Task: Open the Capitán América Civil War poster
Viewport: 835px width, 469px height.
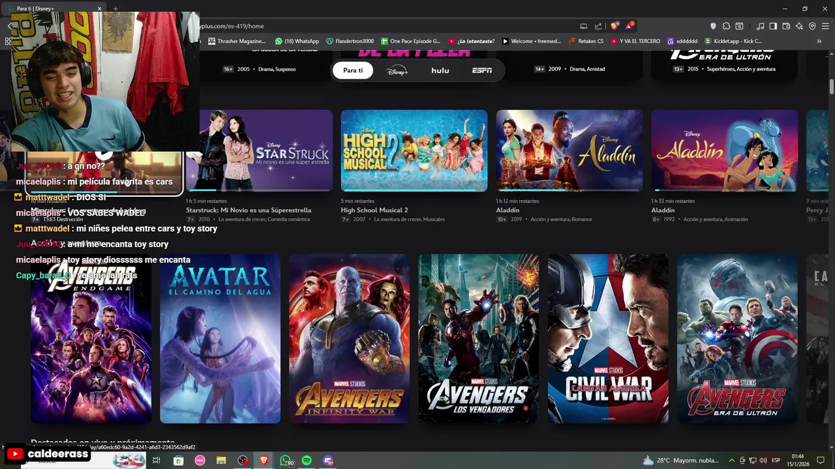Action: click(x=608, y=339)
